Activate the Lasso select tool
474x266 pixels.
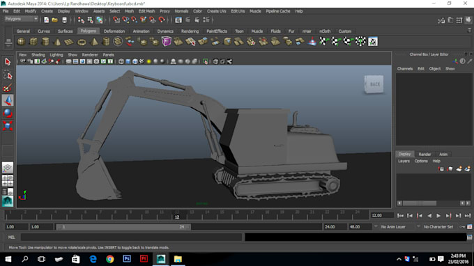tap(8, 75)
